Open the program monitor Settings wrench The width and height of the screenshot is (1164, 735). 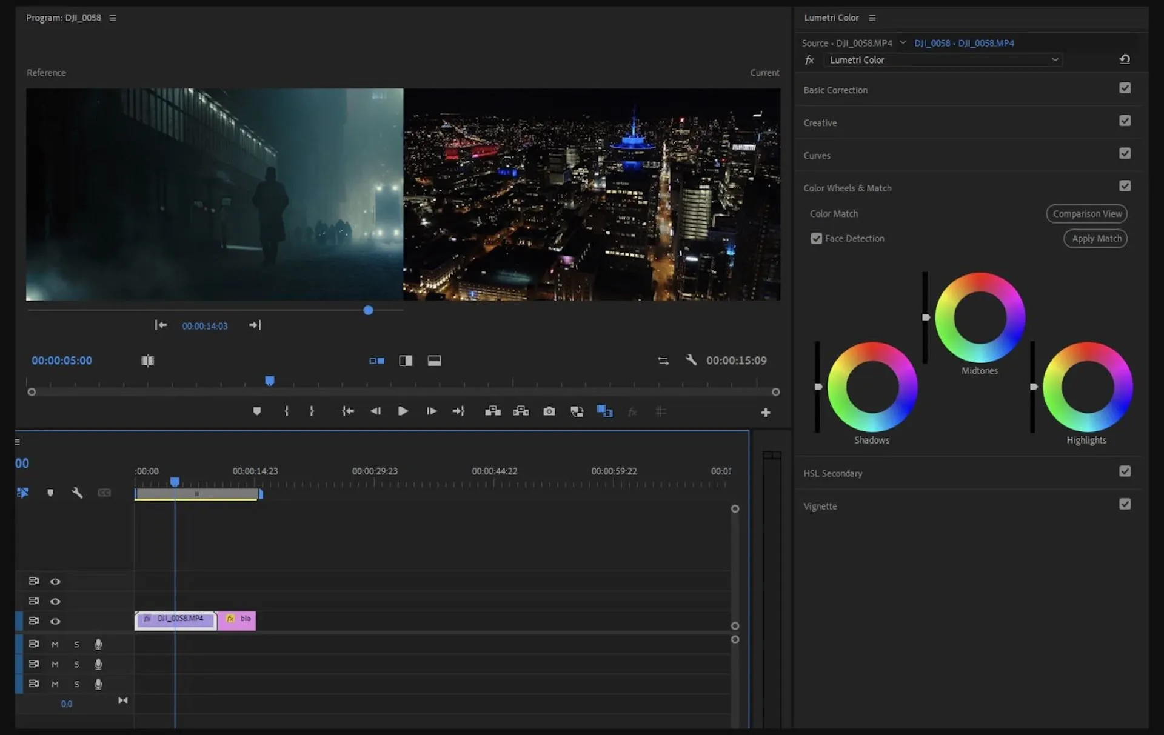691,360
